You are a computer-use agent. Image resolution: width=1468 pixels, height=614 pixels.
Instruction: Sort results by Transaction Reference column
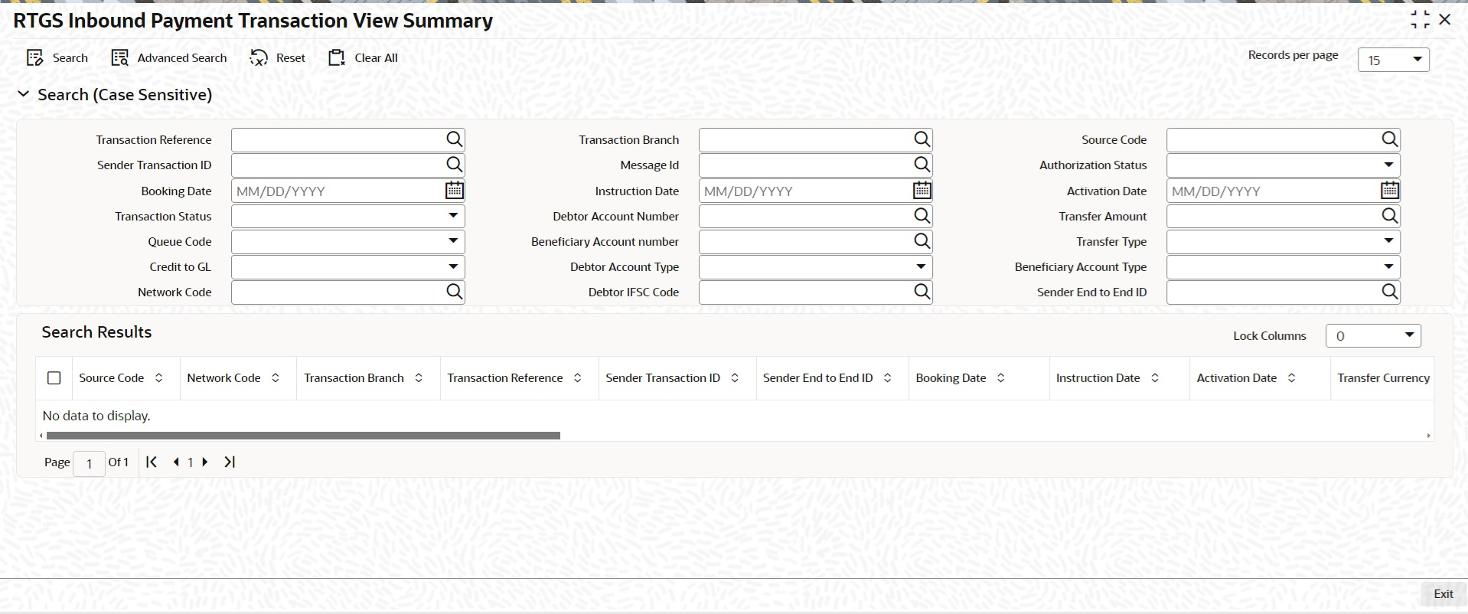click(x=577, y=378)
